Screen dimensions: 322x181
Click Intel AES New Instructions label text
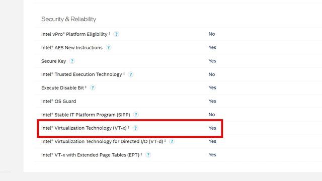pyautogui.click(x=72, y=48)
